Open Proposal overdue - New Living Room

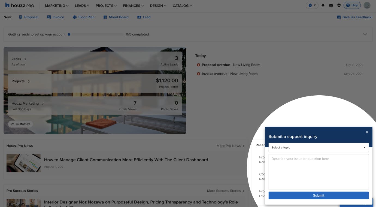[x=231, y=65]
